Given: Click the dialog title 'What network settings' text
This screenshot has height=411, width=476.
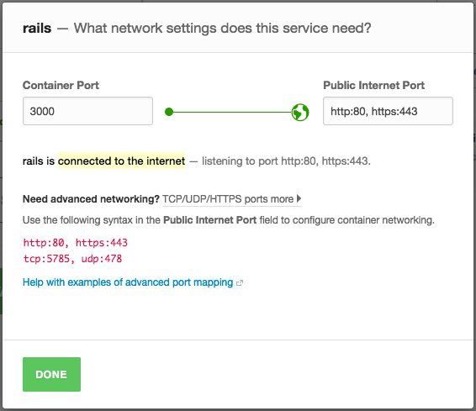Looking at the screenshot, I should pyautogui.click(x=223, y=29).
